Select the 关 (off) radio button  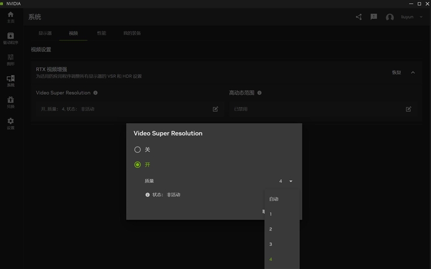click(x=137, y=150)
